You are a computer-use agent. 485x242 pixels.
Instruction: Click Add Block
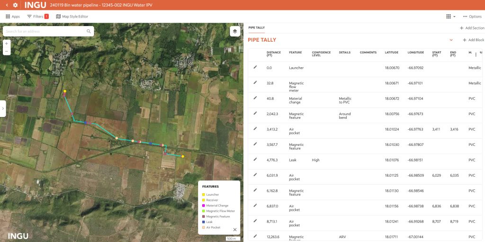point(473,40)
